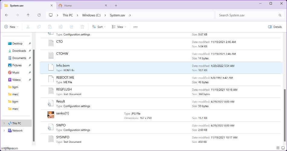This screenshot has height=151, width=287.
Task: Open the New item dropdown
Action: click(11, 27)
